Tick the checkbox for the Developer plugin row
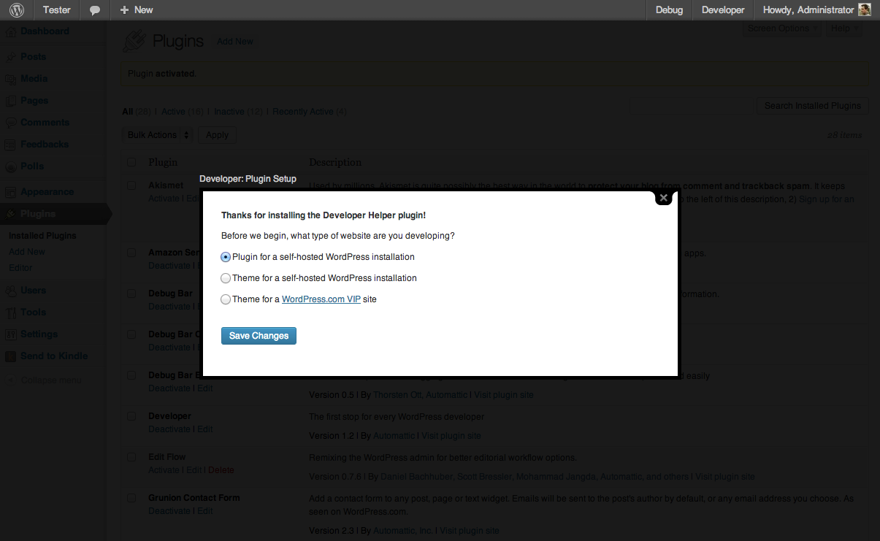The image size is (880, 541). tap(131, 416)
